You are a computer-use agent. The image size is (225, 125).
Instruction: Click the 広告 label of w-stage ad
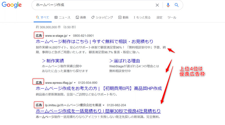[x=39, y=36]
